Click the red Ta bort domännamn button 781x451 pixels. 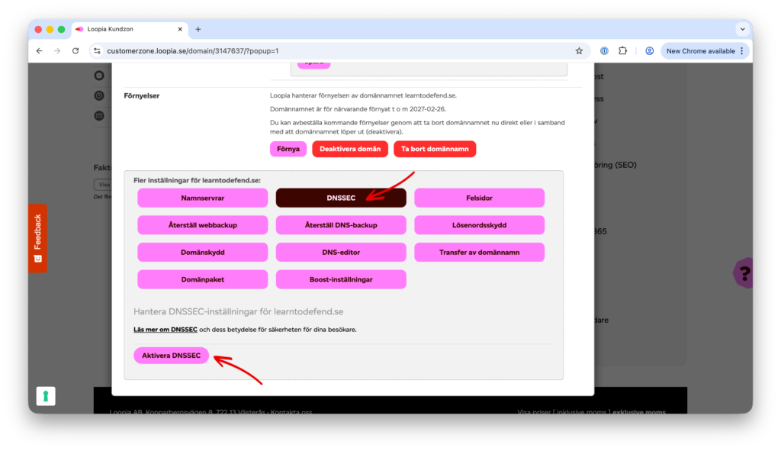pos(434,149)
